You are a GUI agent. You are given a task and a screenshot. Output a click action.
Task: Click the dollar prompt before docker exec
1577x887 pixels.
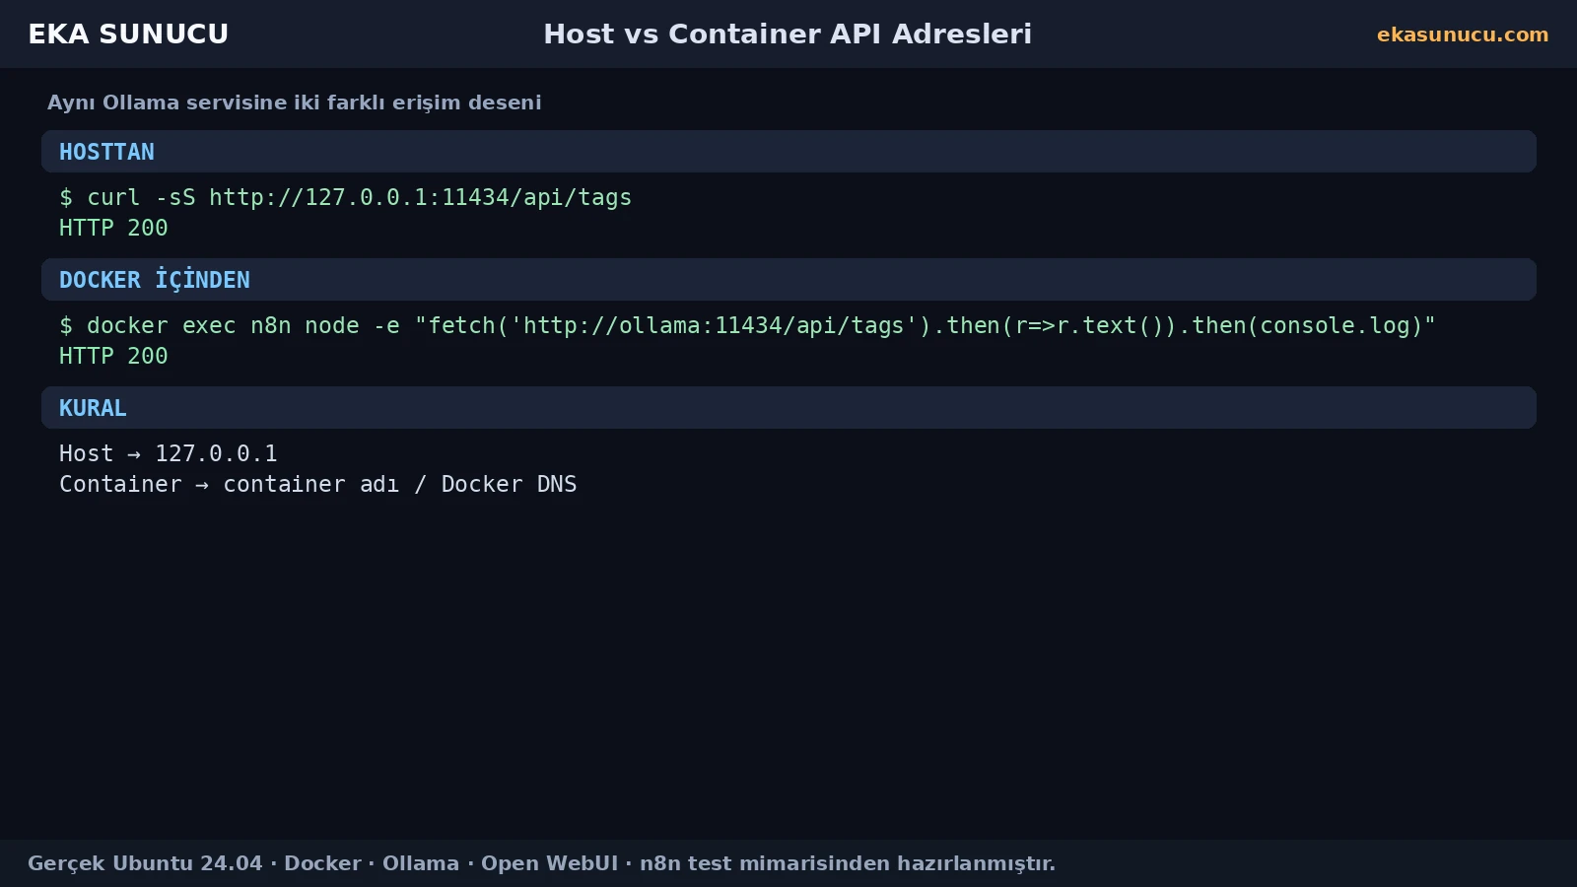[66, 325]
